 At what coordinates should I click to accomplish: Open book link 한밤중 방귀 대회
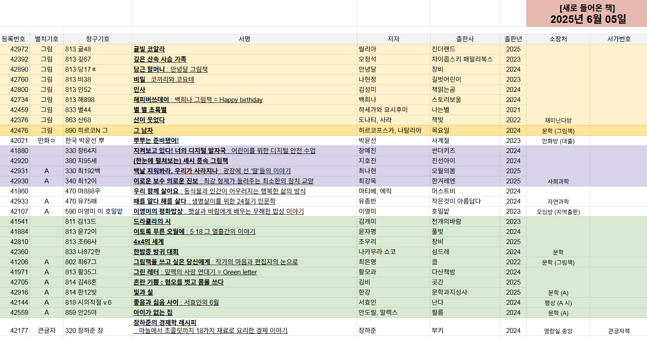click(156, 252)
